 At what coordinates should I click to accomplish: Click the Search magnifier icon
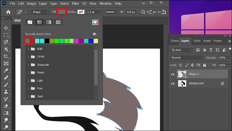[x=143, y=12]
